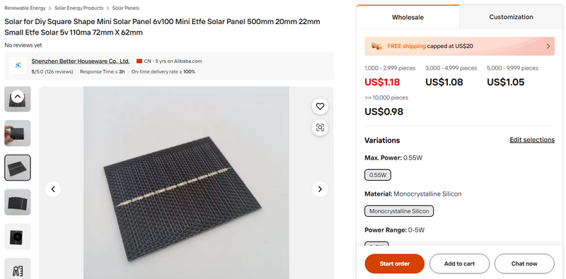This screenshot has width=566, height=279.
Task: Select the 0.55W max power option
Action: 378,175
